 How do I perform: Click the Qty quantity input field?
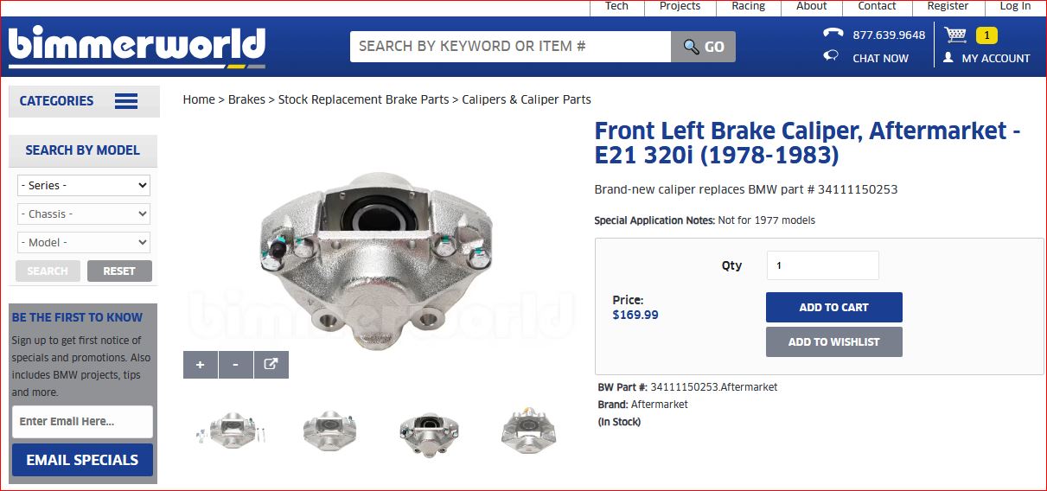822,265
